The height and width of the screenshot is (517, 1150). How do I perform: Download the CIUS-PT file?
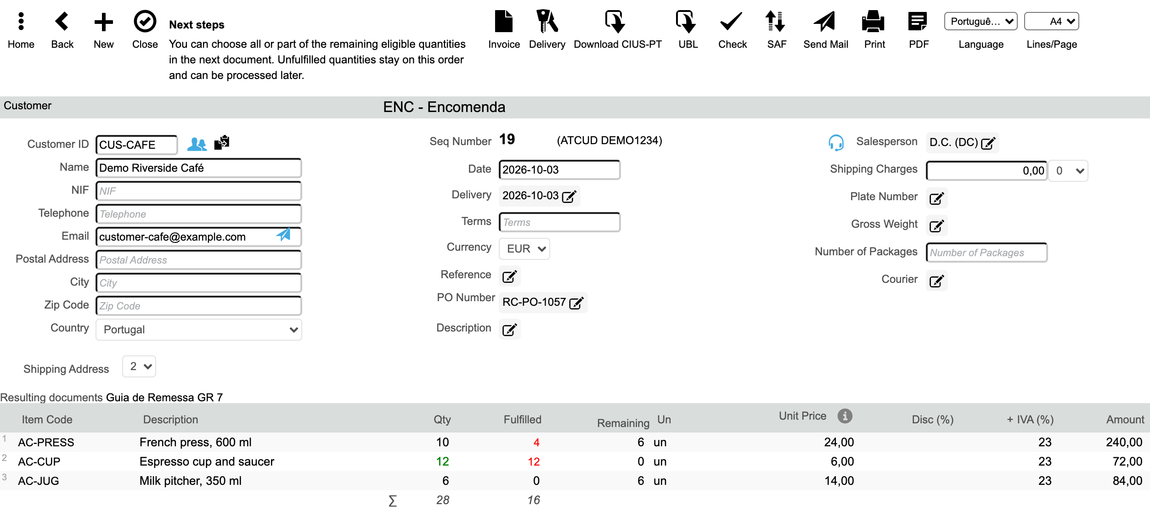point(615,22)
